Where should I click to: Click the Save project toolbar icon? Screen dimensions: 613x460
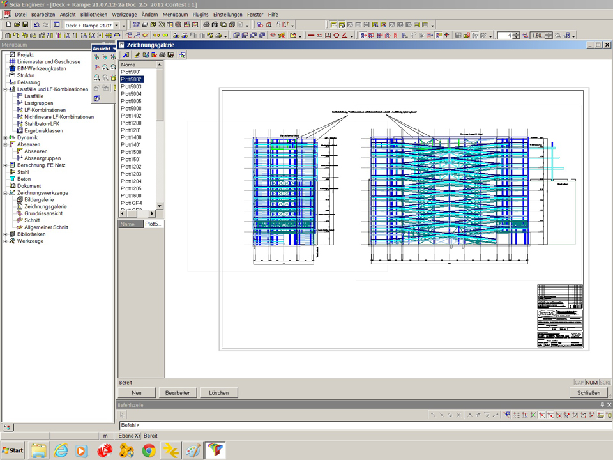click(26, 25)
